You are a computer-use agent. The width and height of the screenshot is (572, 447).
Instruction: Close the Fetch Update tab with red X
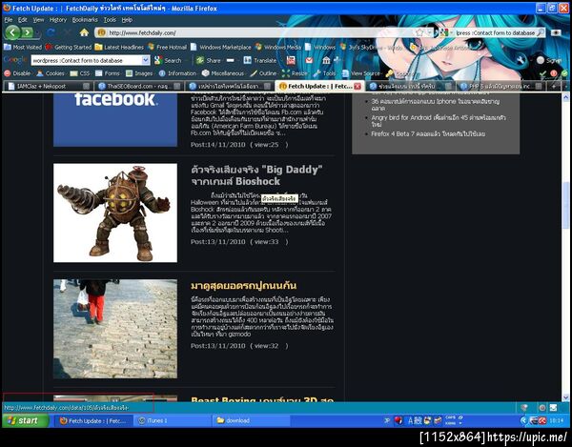coord(357,87)
